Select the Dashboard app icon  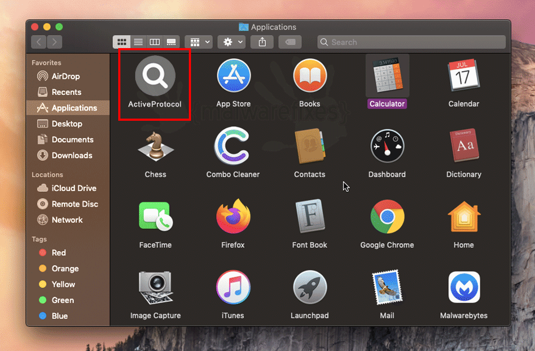[x=387, y=146]
